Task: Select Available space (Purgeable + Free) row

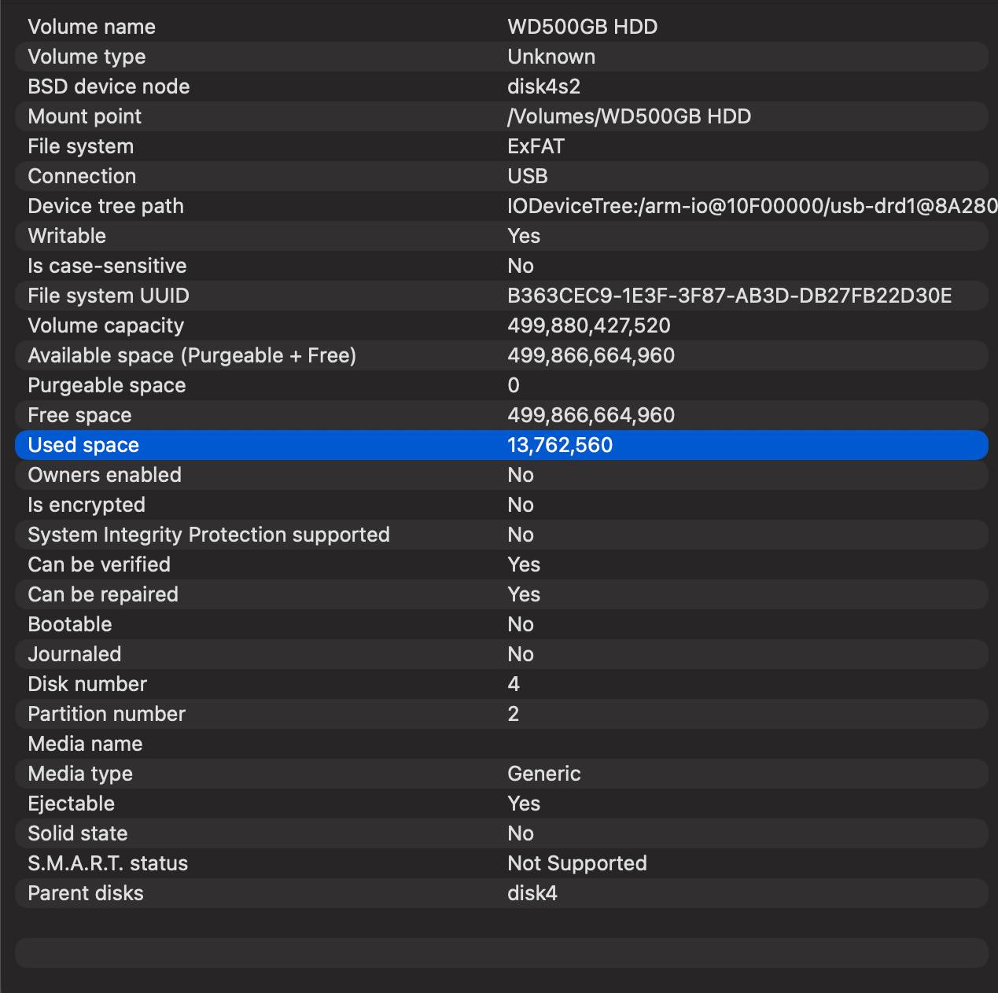Action: (x=502, y=355)
